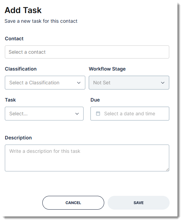
Task: Click the Task dropdown chevron arrow
Action: coord(77,114)
